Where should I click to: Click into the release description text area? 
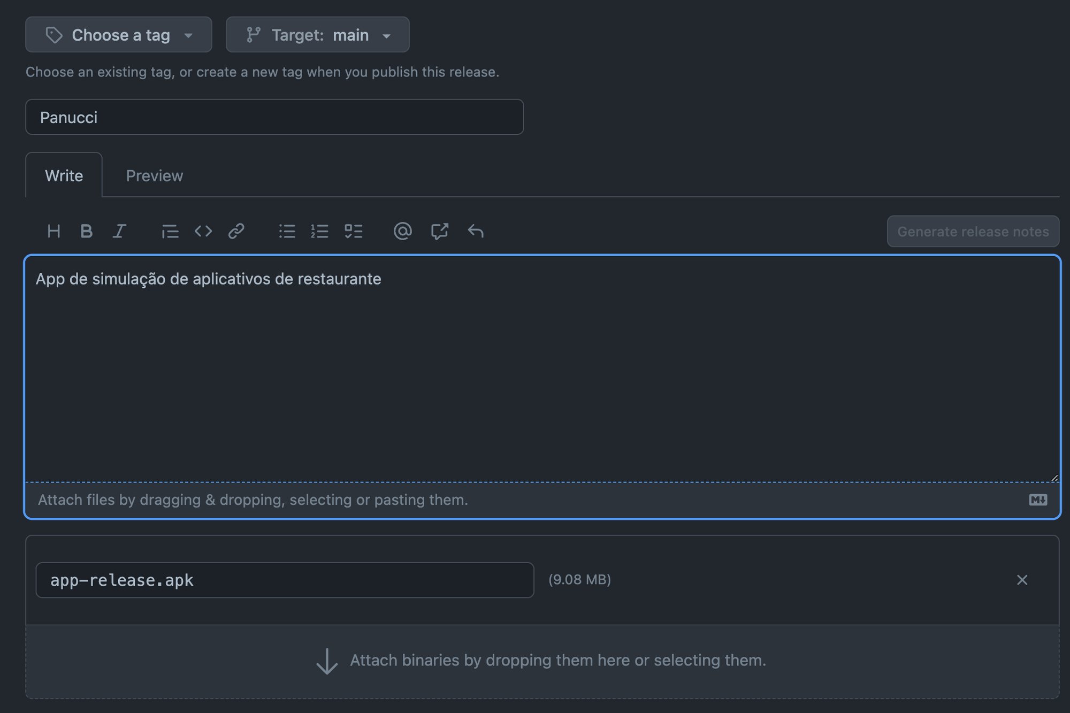point(542,369)
